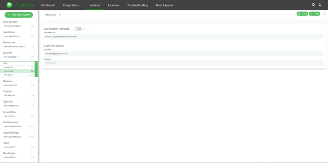Click the Salesforce group heading
The width and height of the screenshot is (328, 163).
click(9, 32)
